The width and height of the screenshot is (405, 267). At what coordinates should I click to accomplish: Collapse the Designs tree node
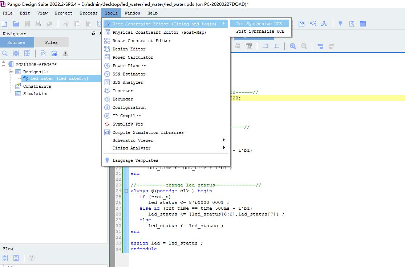coord(11,71)
